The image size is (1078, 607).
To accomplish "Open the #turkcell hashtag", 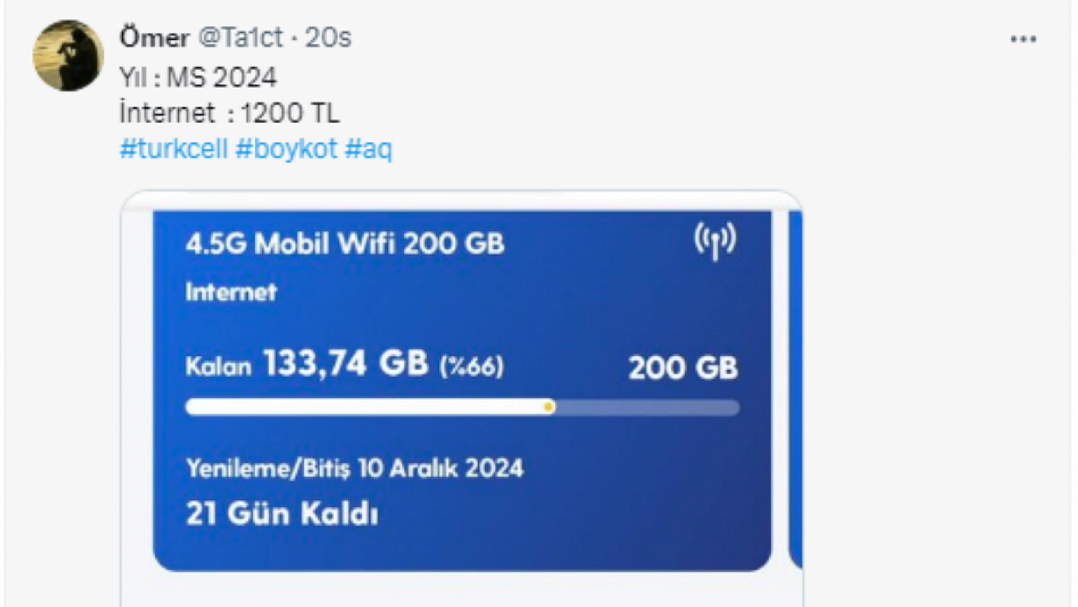I will [174, 149].
